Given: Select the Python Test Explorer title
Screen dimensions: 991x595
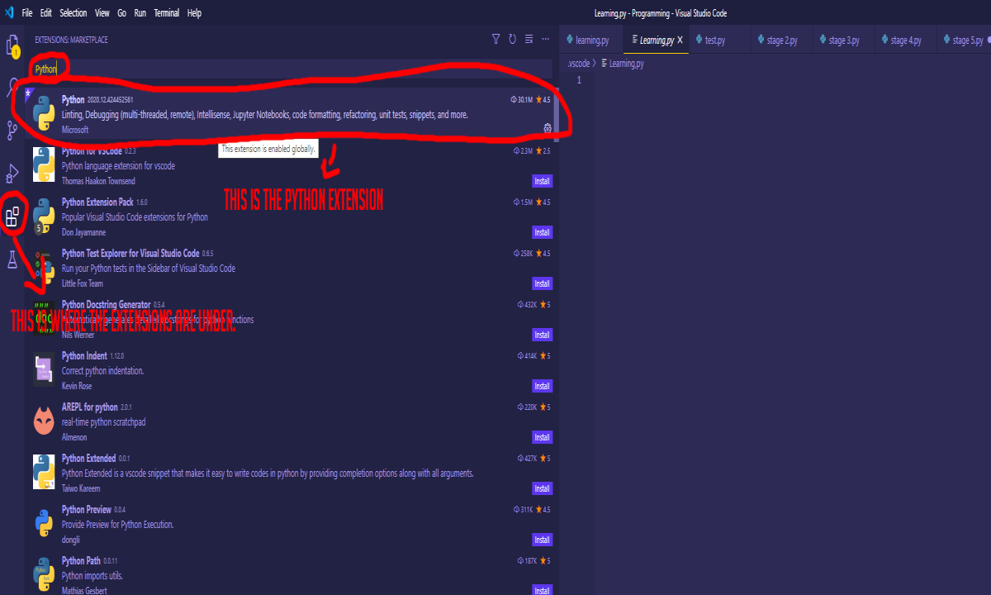Looking at the screenshot, I should [130, 254].
